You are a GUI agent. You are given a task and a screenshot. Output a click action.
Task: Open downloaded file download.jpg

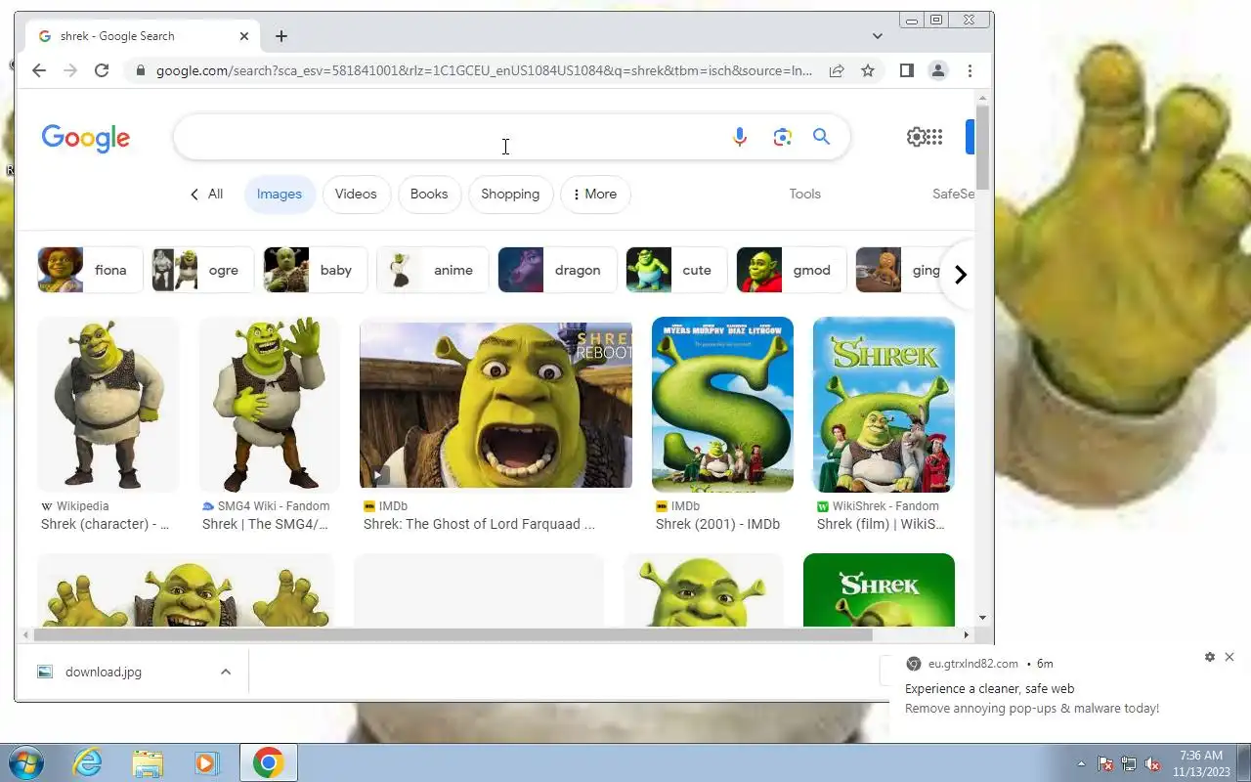103,672
